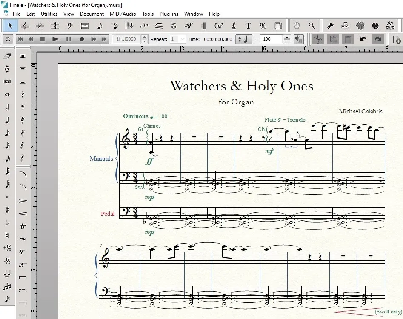Rewind to the beginning of the score

tap(20, 39)
